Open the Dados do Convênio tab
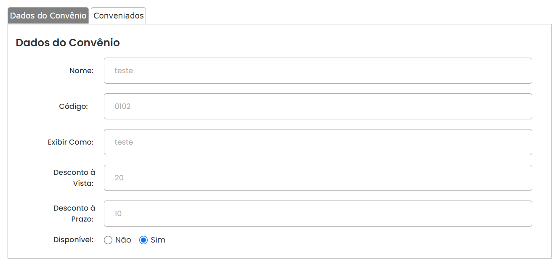This screenshot has height=264, width=557. (x=48, y=16)
